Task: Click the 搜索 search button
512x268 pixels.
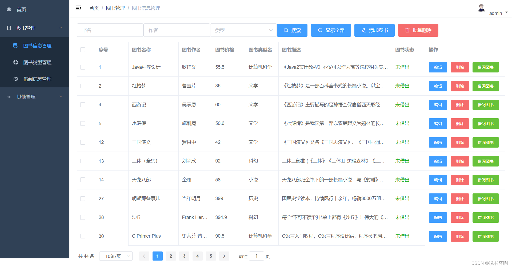Action: click(x=292, y=30)
